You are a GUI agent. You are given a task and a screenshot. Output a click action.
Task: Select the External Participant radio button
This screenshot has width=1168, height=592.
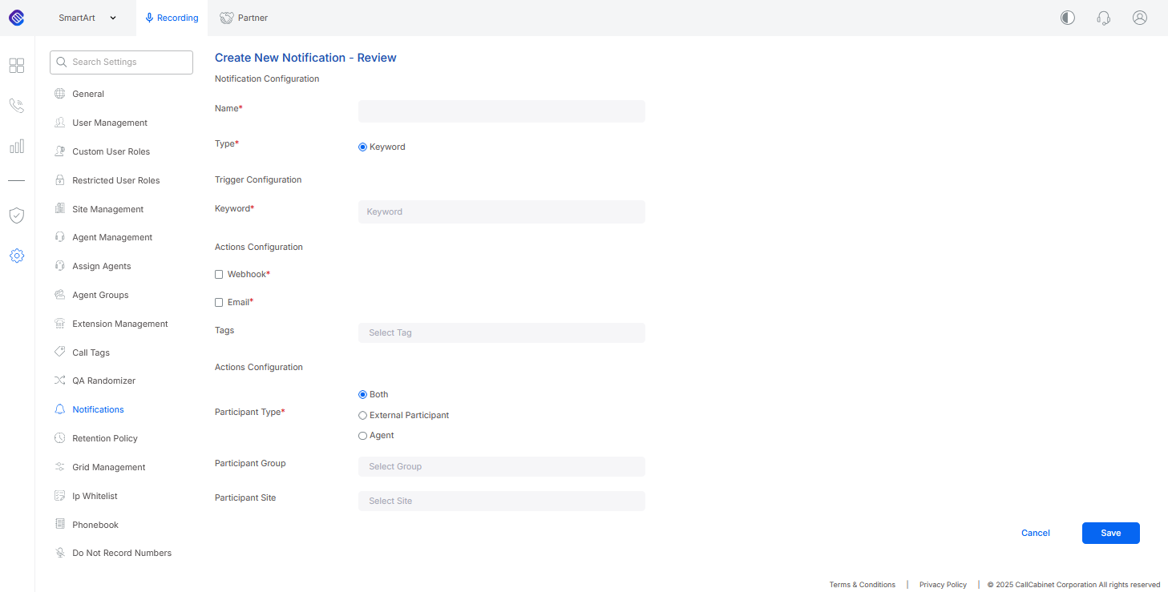coord(362,415)
